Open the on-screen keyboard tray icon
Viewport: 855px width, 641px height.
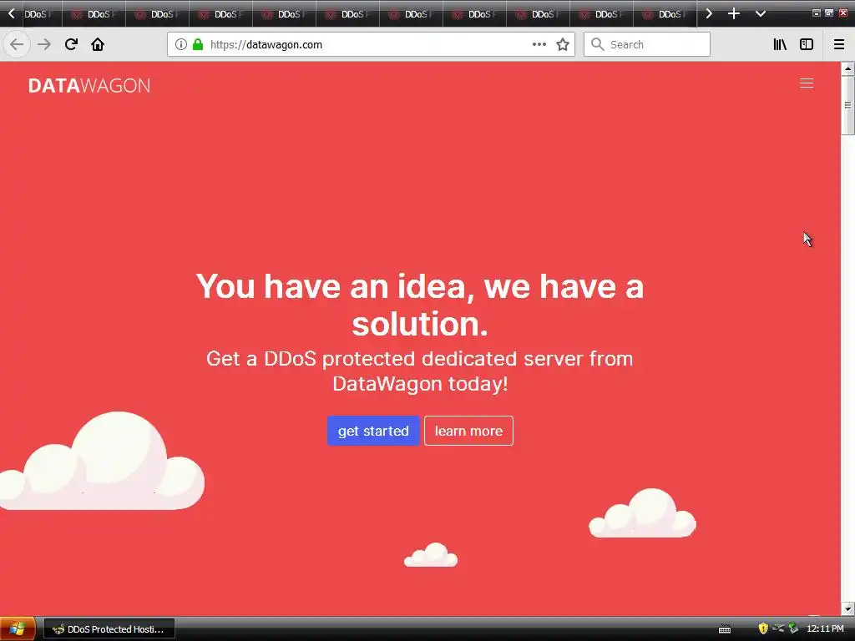pos(725,629)
